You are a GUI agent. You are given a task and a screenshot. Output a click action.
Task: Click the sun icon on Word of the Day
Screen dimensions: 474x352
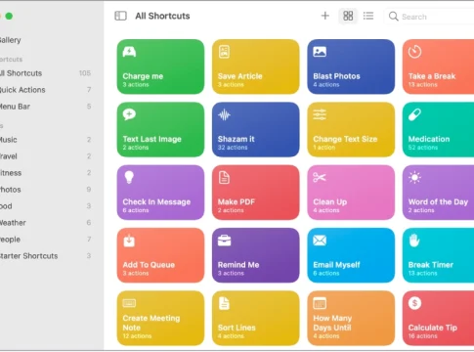click(414, 177)
